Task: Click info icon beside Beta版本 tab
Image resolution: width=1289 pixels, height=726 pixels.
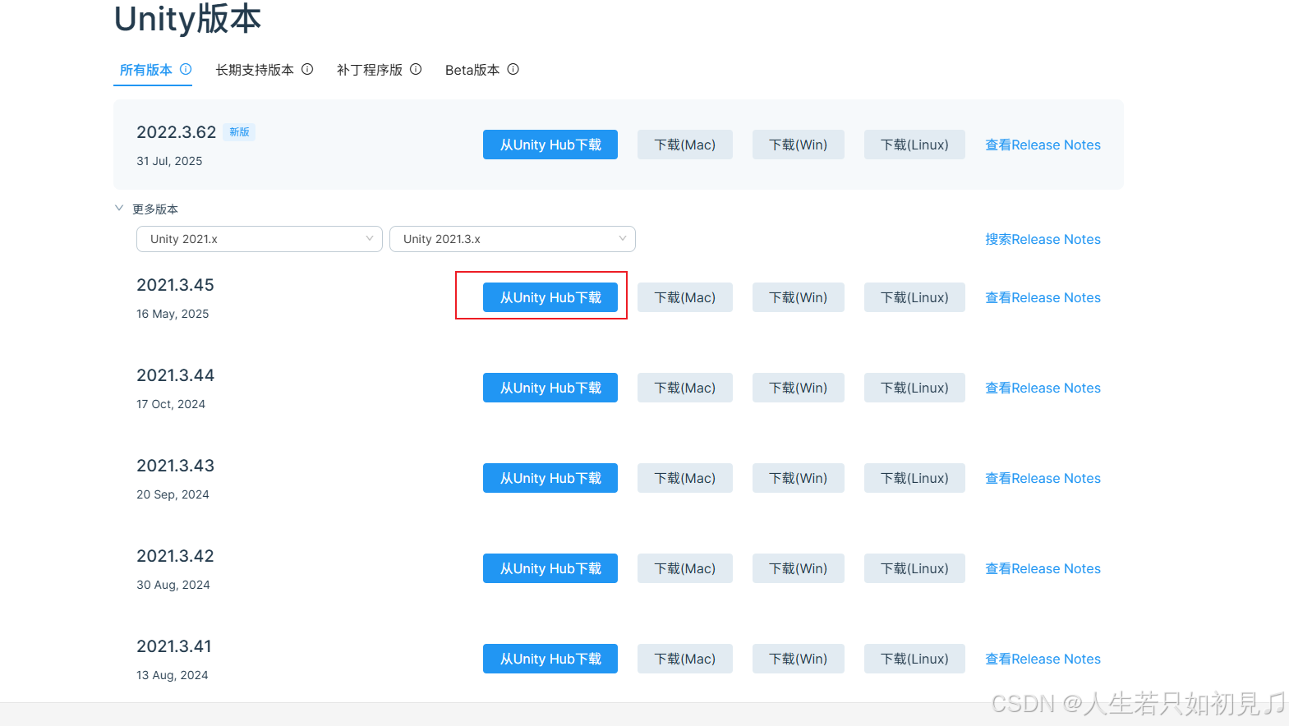Action: click(x=513, y=69)
